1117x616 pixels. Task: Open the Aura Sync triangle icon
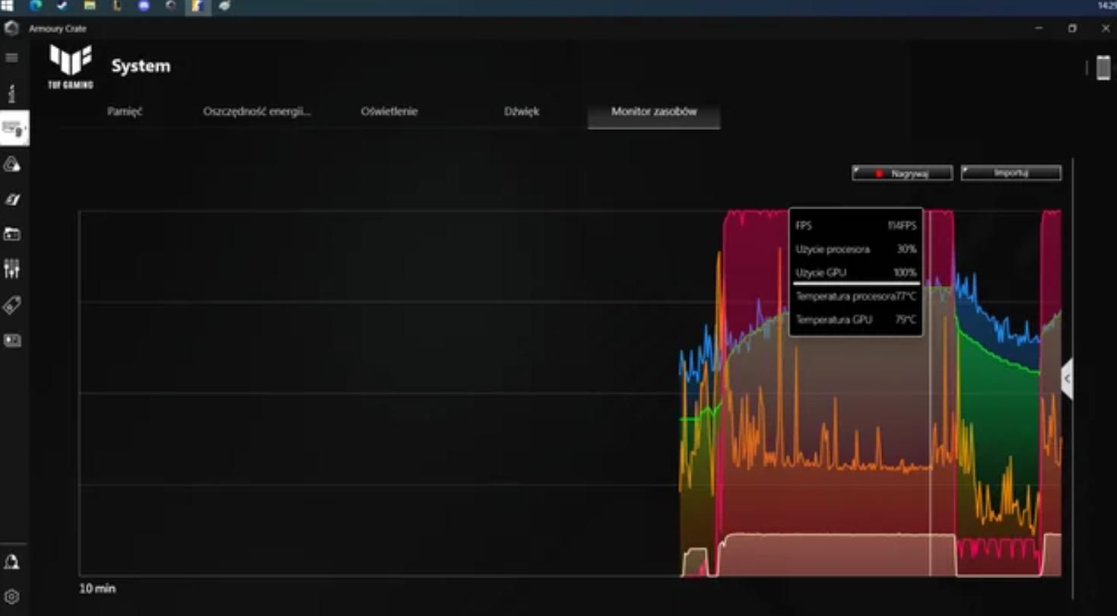pyautogui.click(x=11, y=164)
